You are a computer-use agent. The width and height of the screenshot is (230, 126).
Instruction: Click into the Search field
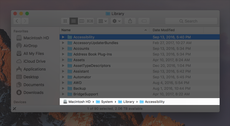(191, 21)
